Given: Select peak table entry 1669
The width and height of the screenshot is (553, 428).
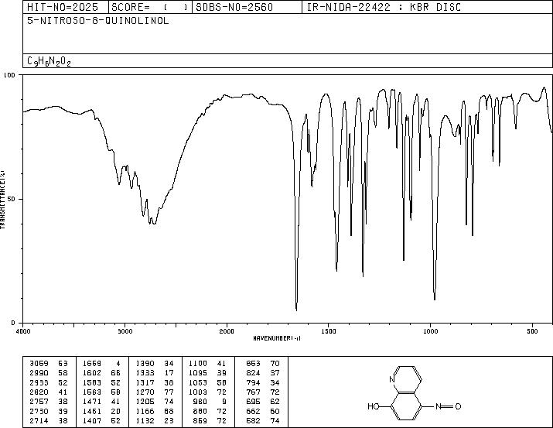Looking at the screenshot, I should click(x=101, y=364).
